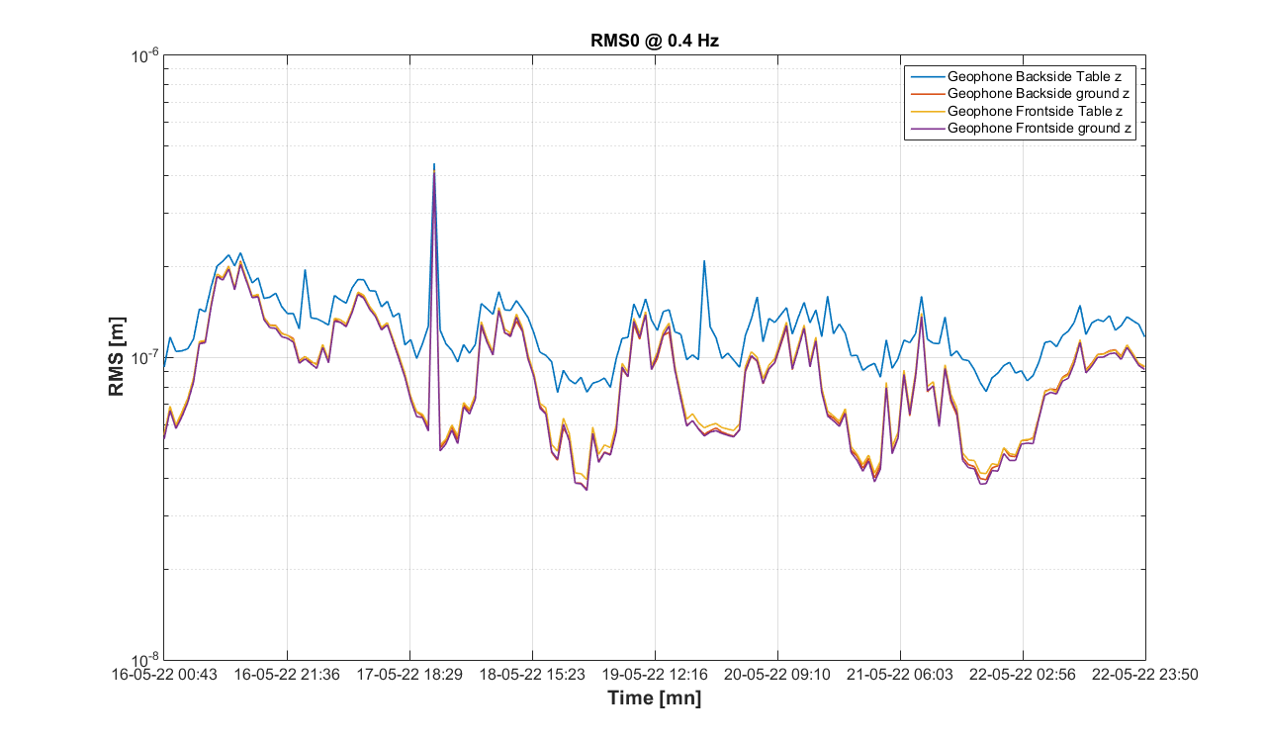Select legend entry "Geophone Frontside ground z"
The image size is (1266, 742).
pos(1040,129)
